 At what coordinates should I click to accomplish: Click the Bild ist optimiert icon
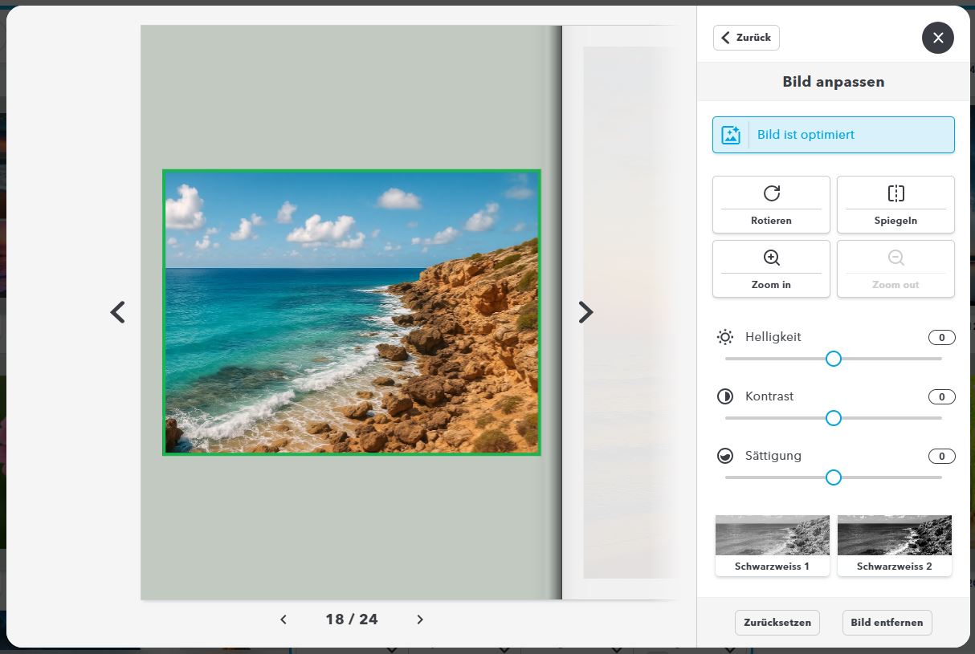pyautogui.click(x=731, y=135)
